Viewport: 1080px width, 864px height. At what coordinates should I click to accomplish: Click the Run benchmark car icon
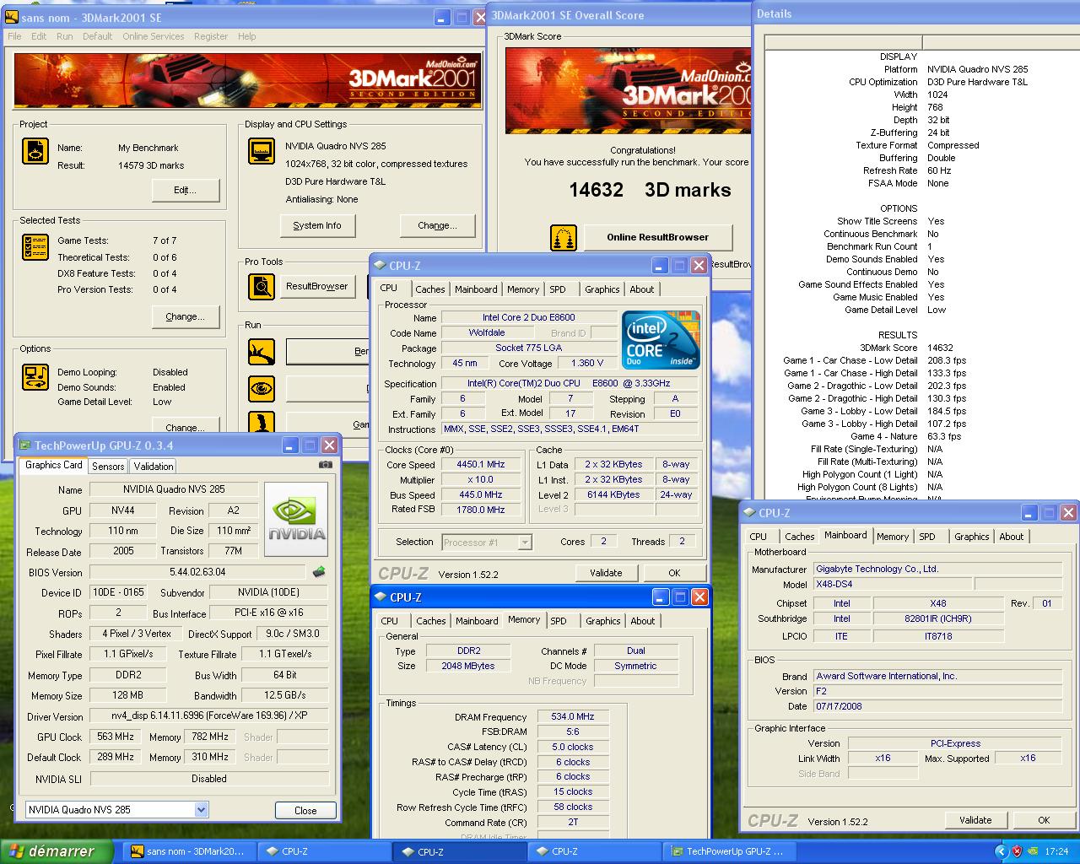click(262, 352)
